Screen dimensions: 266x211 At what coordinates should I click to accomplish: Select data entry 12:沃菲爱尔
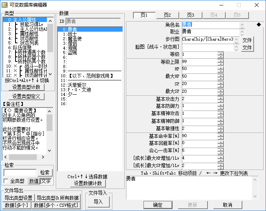click(90, 85)
